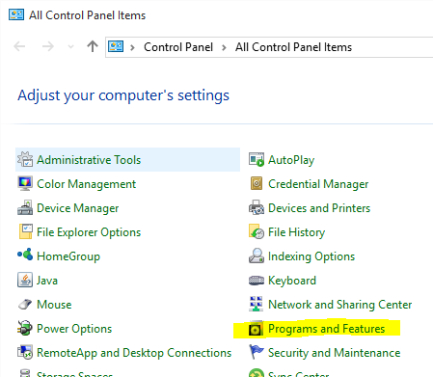
Task: Click the Indexing Options icon
Action: [257, 256]
